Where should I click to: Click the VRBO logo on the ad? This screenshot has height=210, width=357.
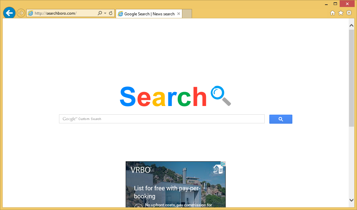[x=141, y=170]
